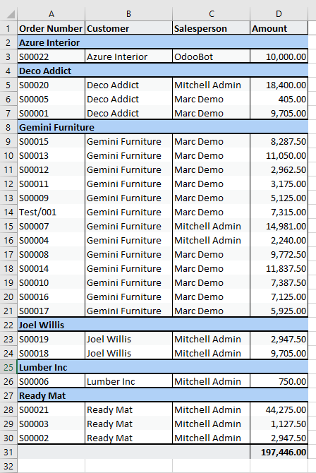
Task: Click row 32 header
Action: [x=8, y=466]
